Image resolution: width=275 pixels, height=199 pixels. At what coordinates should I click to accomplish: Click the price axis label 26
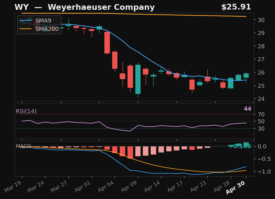point(261,72)
